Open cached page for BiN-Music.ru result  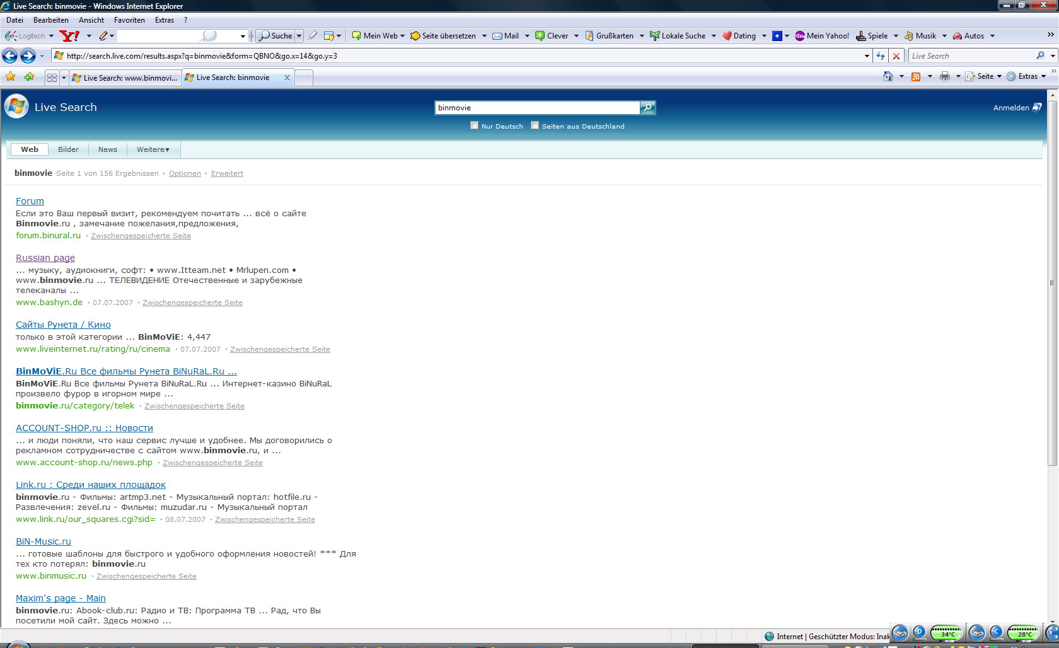pos(146,576)
